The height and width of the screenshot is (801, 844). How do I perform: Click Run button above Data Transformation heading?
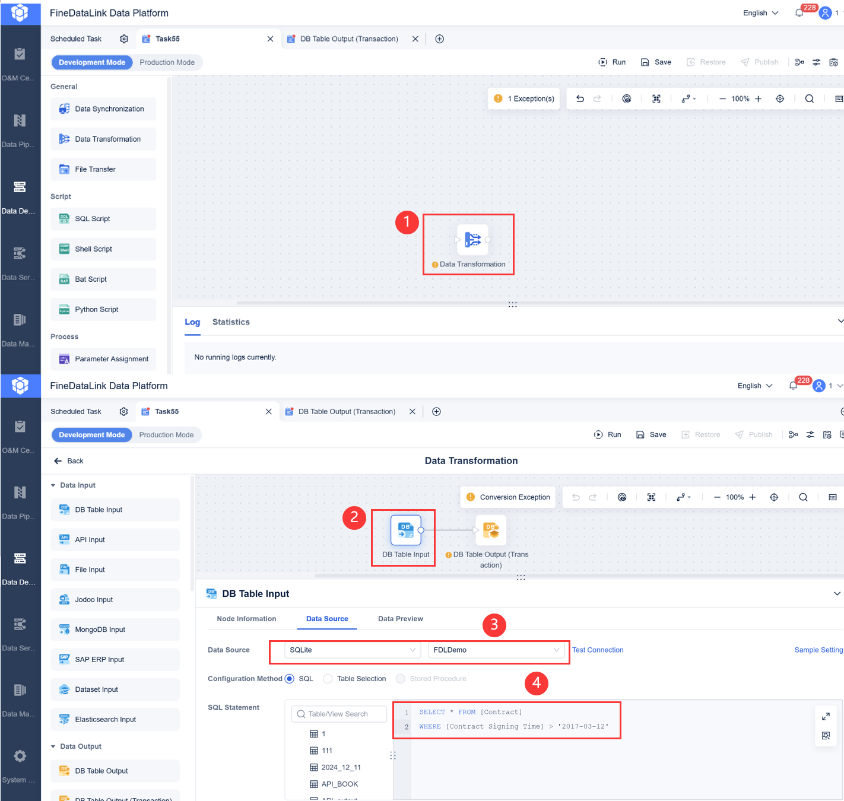coord(608,435)
